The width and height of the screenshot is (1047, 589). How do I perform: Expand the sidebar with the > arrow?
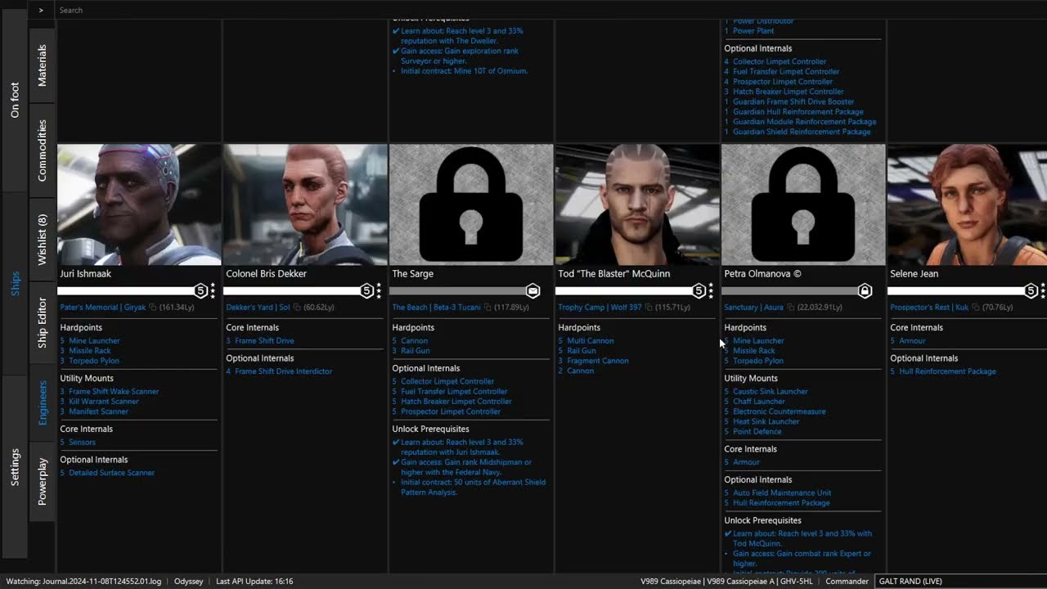(41, 10)
